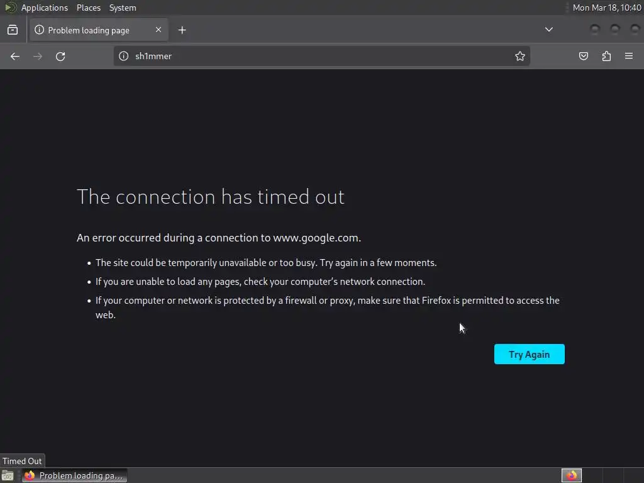Open recent browsing Firefox View icon
The image size is (644, 483).
tap(13, 30)
